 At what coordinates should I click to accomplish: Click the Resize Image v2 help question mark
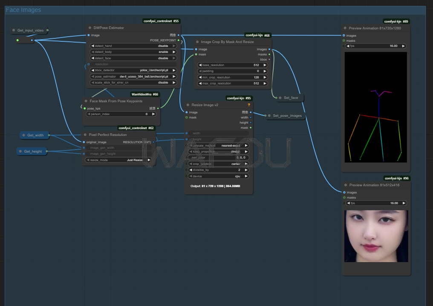tap(249, 105)
